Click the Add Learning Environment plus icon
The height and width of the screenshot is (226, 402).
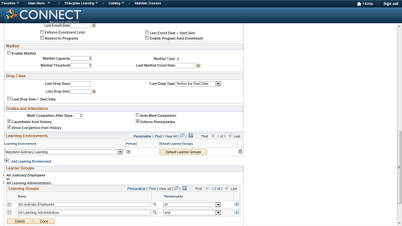pos(6,161)
